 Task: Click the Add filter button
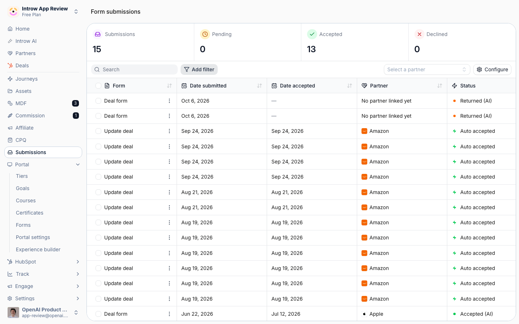tap(199, 69)
